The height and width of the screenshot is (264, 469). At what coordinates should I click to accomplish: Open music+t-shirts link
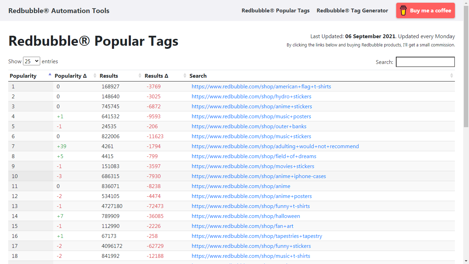pos(251,256)
